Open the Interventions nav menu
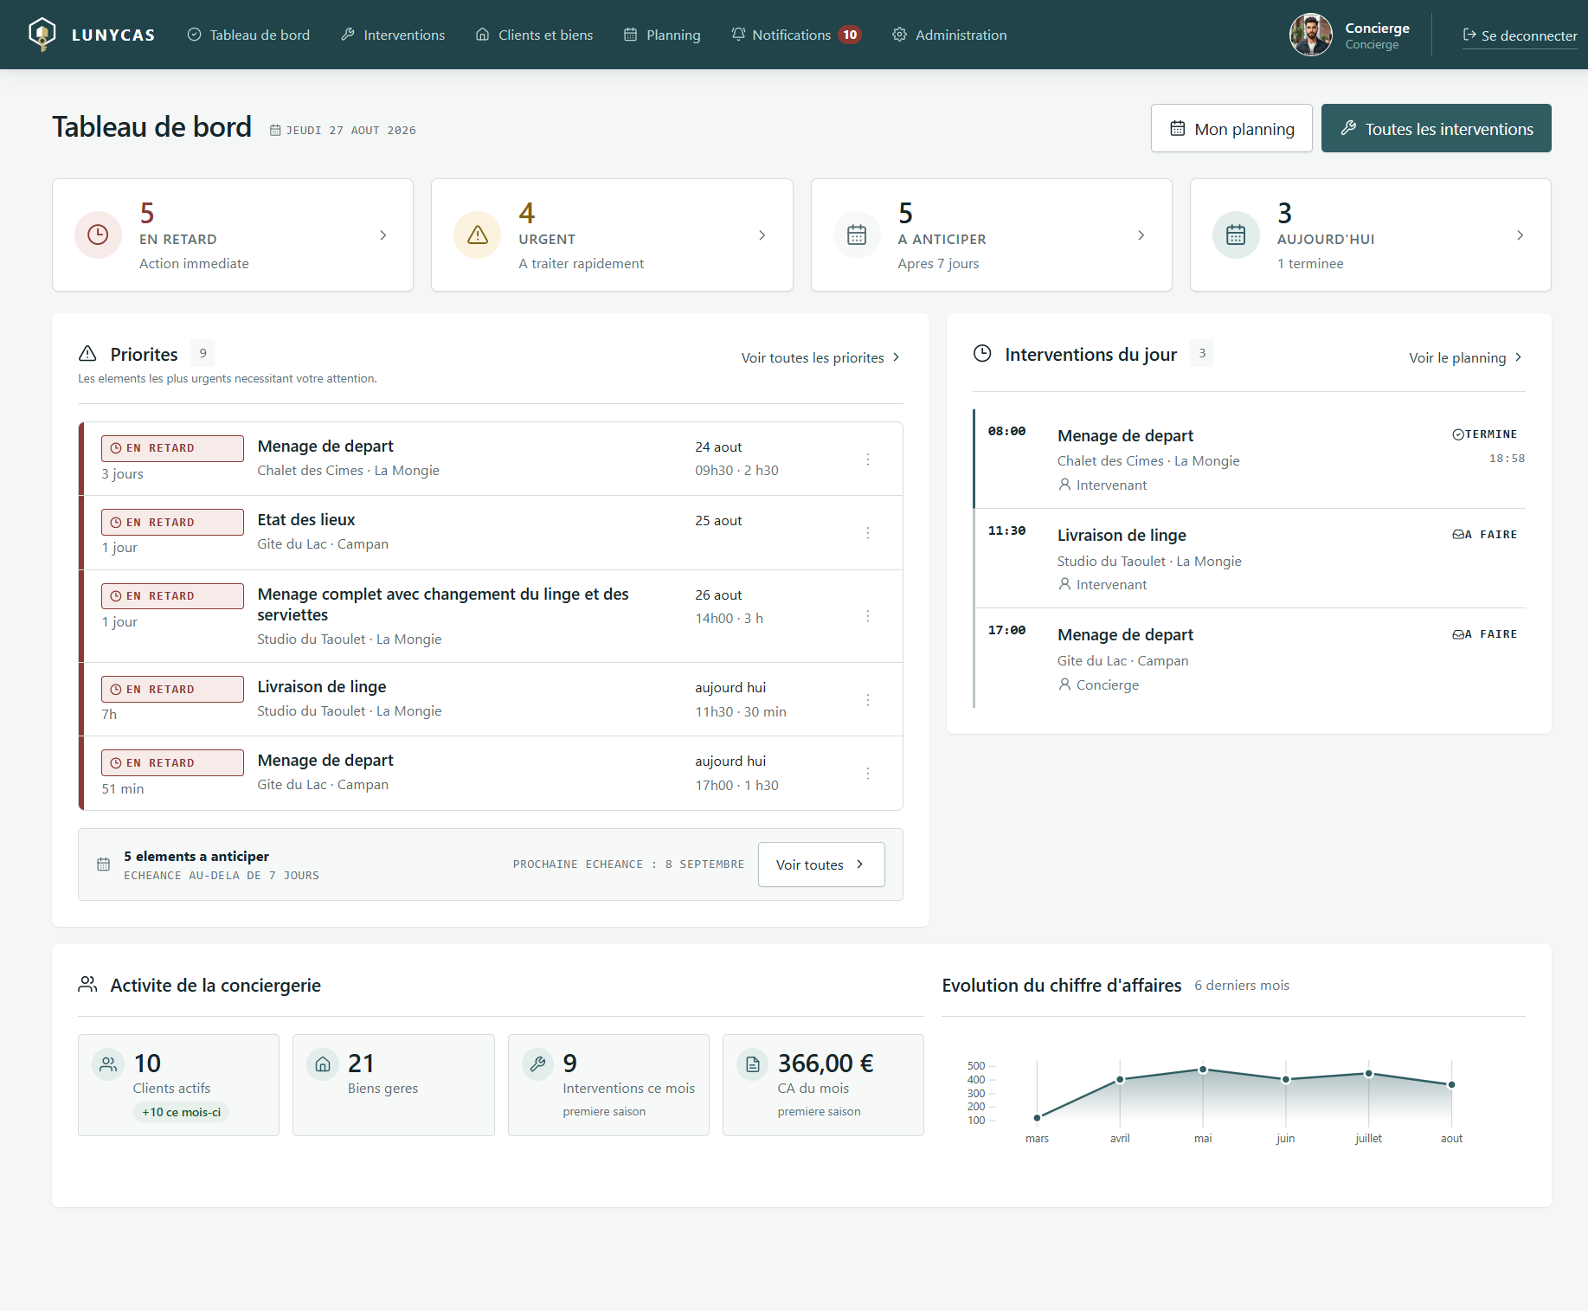 coord(393,35)
